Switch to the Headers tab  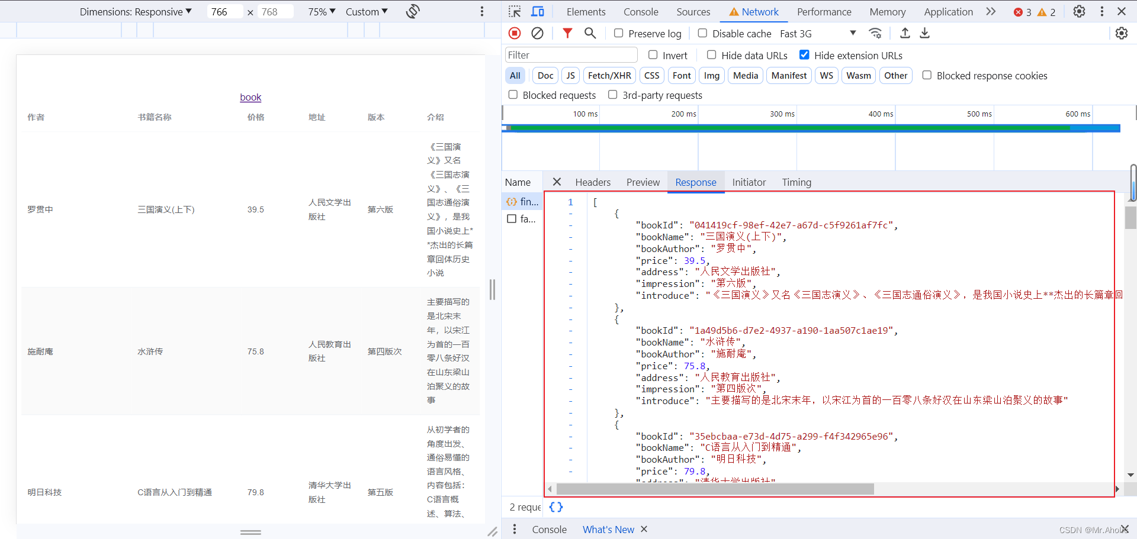[x=593, y=182]
